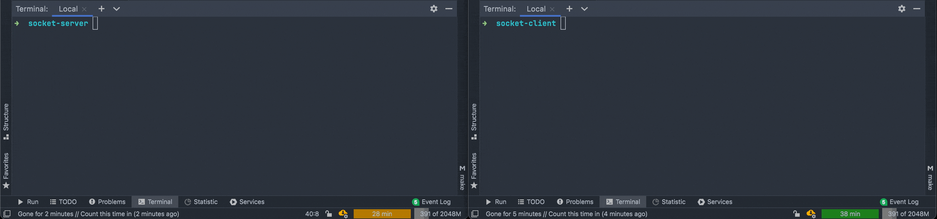Toggle the Favorites side panel in left window

click(x=6, y=170)
